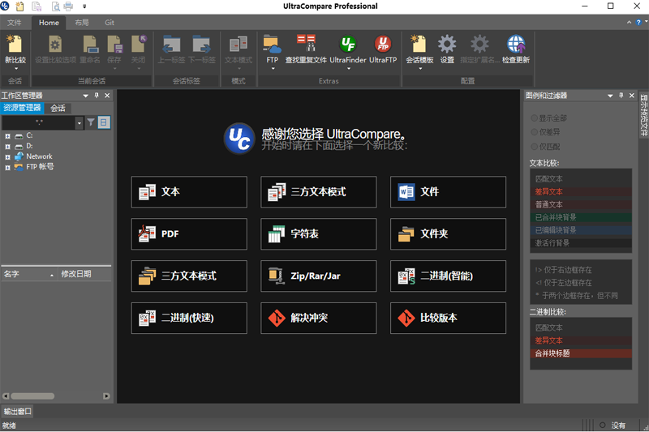The height and width of the screenshot is (432, 649).
Task: Expand the FTP 帐号 tree node
Action: pyautogui.click(x=7, y=168)
